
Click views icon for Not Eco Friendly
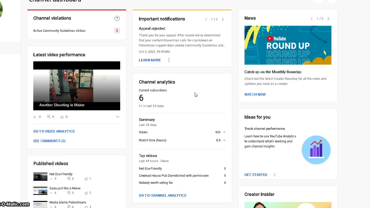(51, 179)
